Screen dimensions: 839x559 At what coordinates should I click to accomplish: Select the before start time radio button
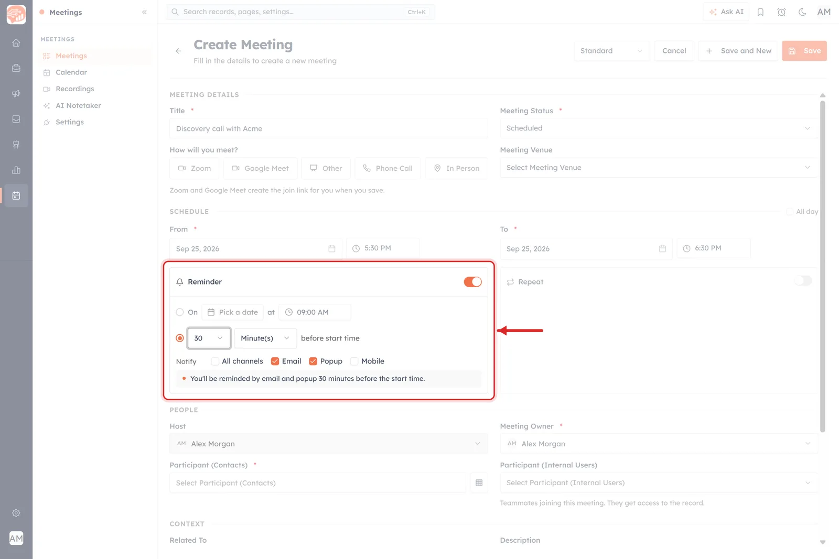pyautogui.click(x=180, y=338)
